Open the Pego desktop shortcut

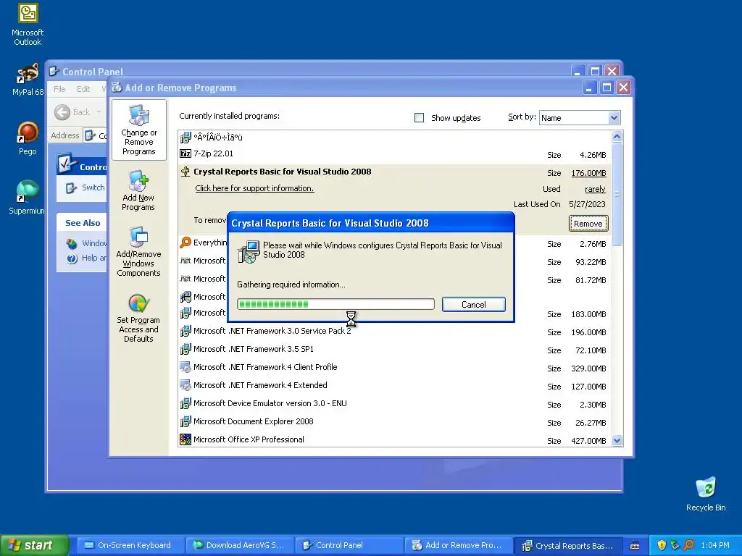[x=28, y=132]
